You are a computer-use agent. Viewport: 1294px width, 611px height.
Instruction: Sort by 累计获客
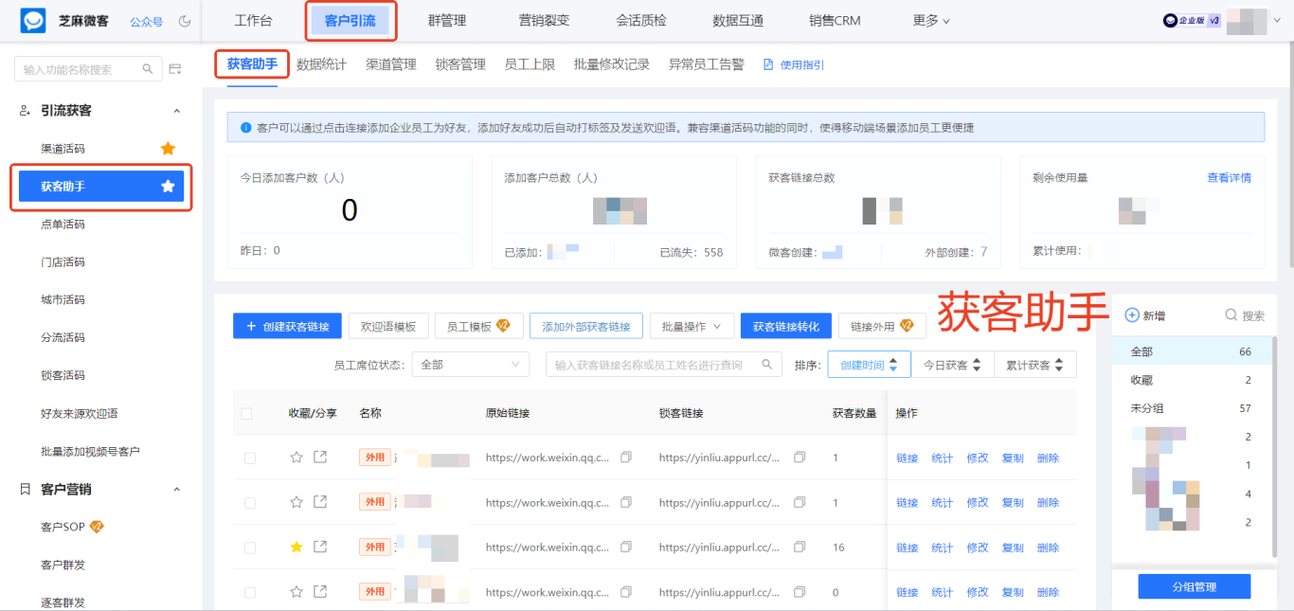click(1035, 365)
